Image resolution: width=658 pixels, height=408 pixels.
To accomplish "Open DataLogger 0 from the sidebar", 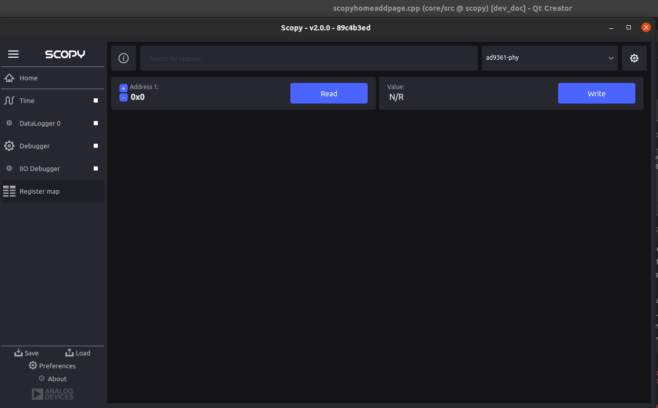I will click(52, 123).
